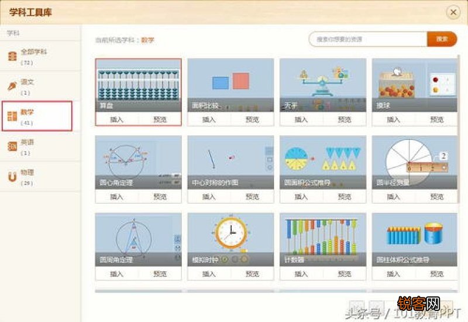468x322 pixels.
Task: Open the 圆心角定理 tool thumbnail
Action: pyautogui.click(x=138, y=162)
